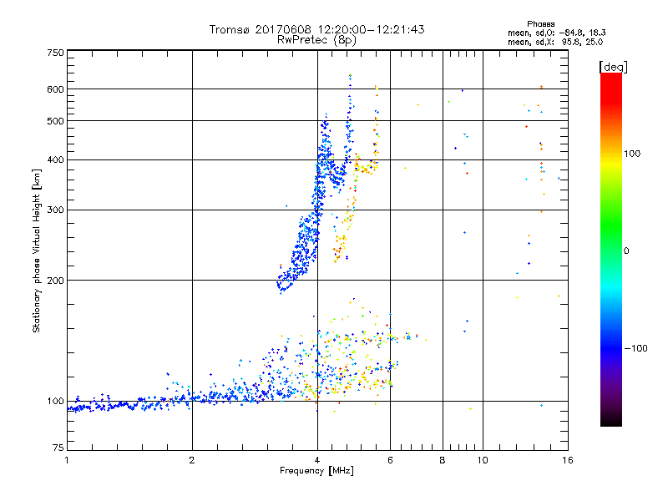Click the y-axis '75' tick label
This screenshot has height=501, width=668.
(58, 448)
